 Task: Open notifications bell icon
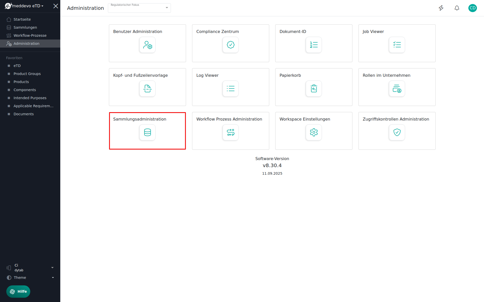click(457, 8)
